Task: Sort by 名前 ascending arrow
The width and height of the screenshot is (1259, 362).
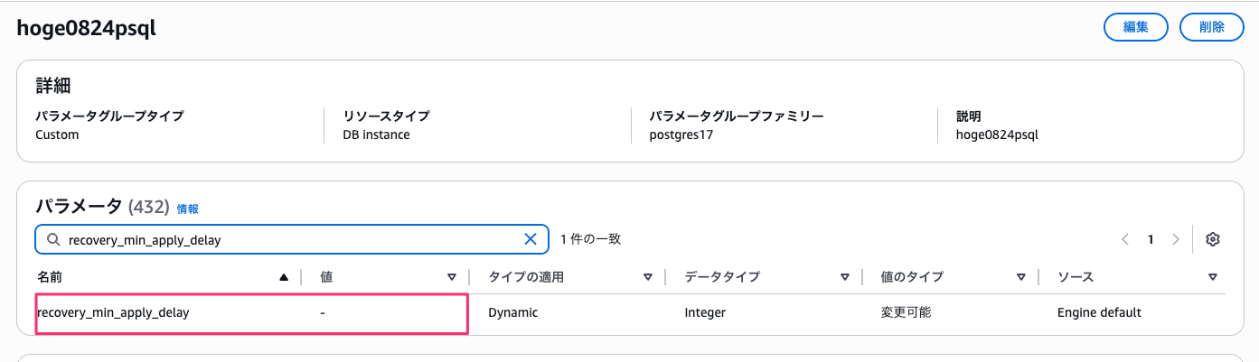Action: pyautogui.click(x=284, y=277)
